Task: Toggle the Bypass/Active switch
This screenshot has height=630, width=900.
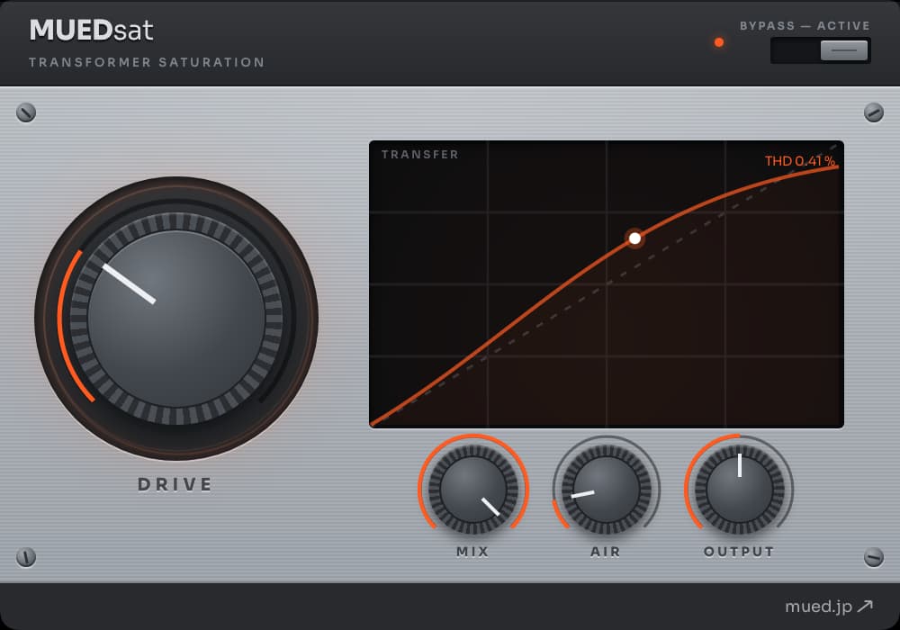Action: [x=820, y=50]
